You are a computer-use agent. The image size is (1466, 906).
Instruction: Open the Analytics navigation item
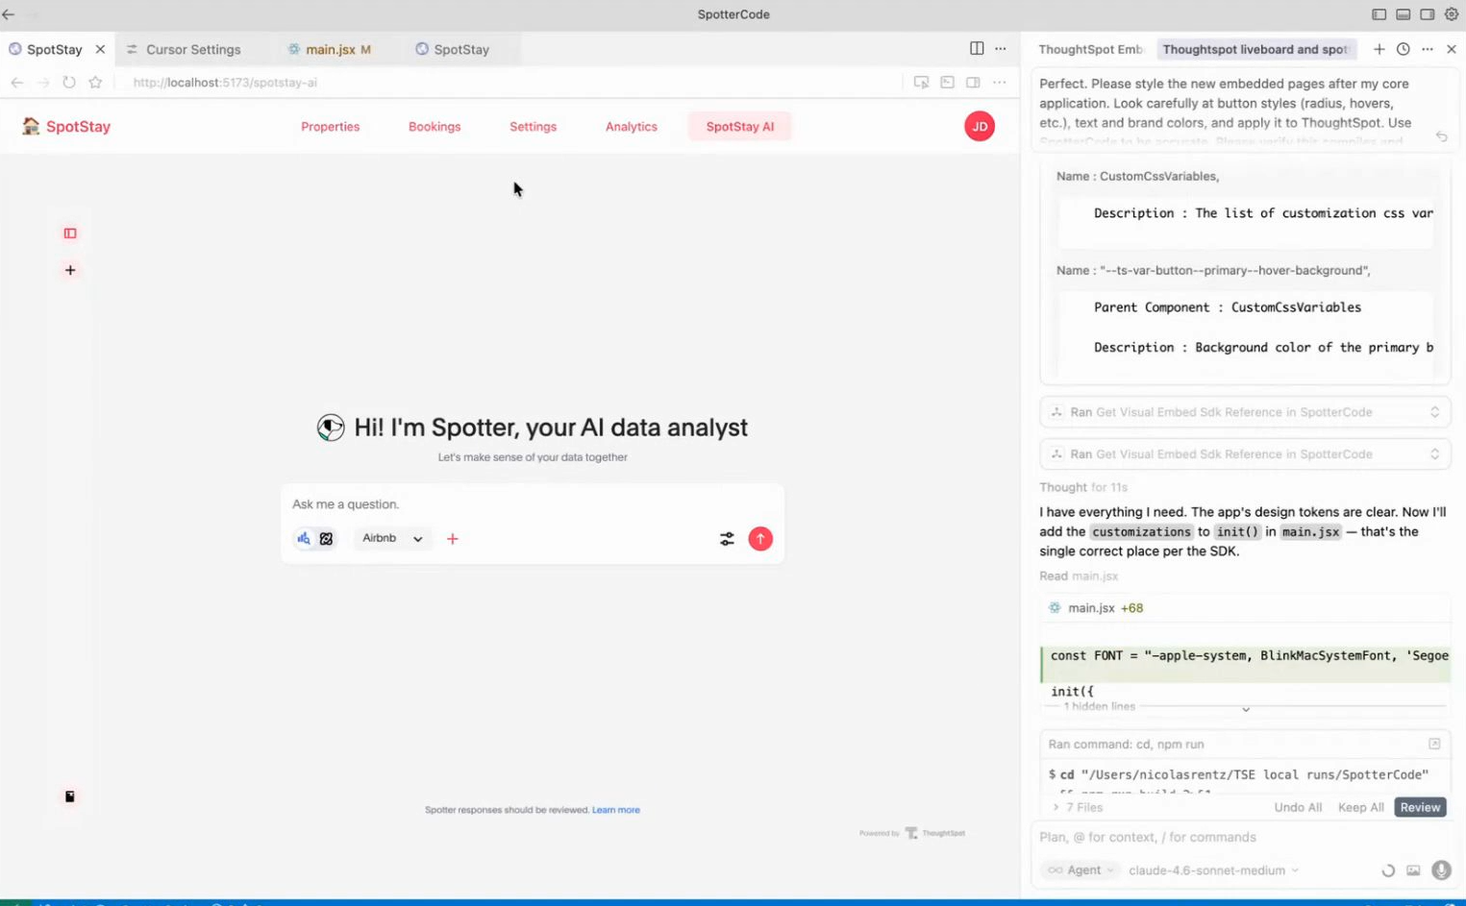click(631, 127)
